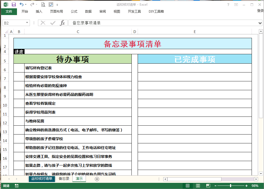
Task: Click the Name Box showing B2
Action: (14, 23)
